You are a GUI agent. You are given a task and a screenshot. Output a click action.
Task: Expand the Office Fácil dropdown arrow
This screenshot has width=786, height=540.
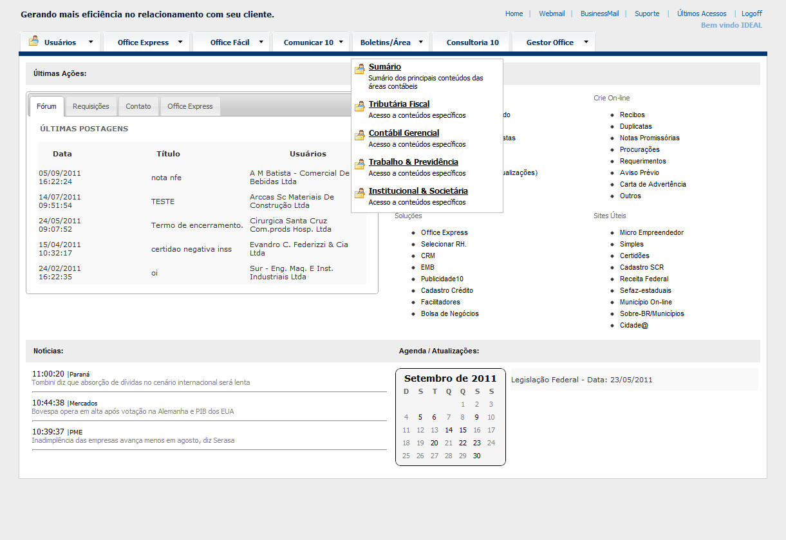pos(261,42)
